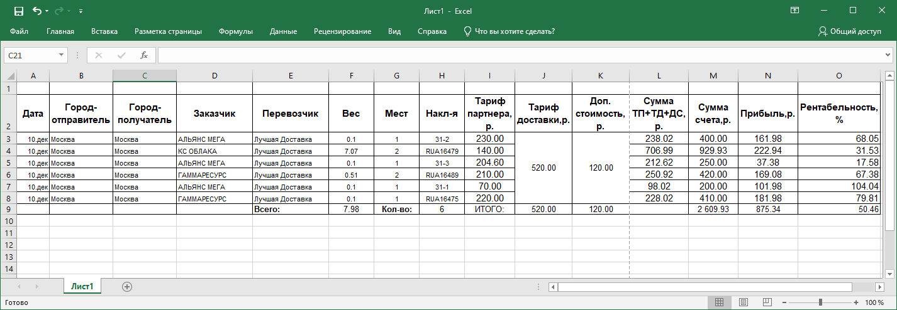The width and height of the screenshot is (897, 310).
Task: Click the 'Что вы хотите сделать?' search box
Action: tap(509, 31)
